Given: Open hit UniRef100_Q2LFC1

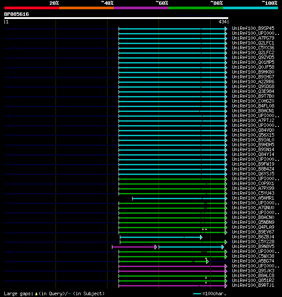Looking at the screenshot, I should (x=253, y=43).
